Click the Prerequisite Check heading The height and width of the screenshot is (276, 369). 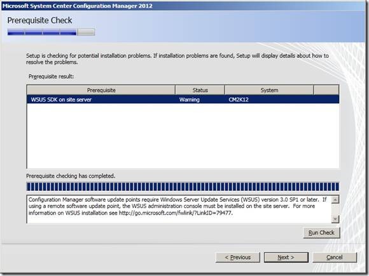(x=39, y=20)
